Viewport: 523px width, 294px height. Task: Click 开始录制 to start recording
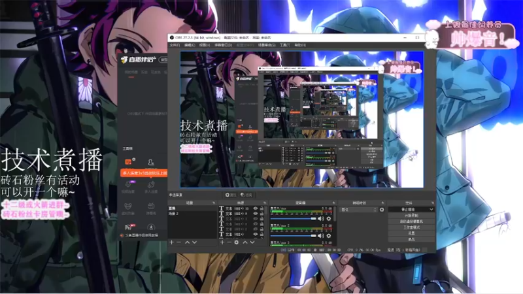[x=411, y=216]
